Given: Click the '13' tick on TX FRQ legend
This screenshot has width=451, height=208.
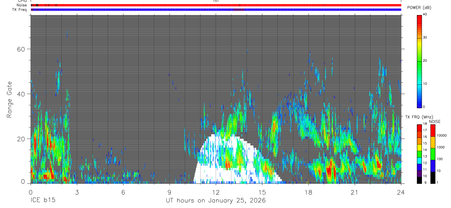Looking at the screenshot, I should click(x=425, y=157).
